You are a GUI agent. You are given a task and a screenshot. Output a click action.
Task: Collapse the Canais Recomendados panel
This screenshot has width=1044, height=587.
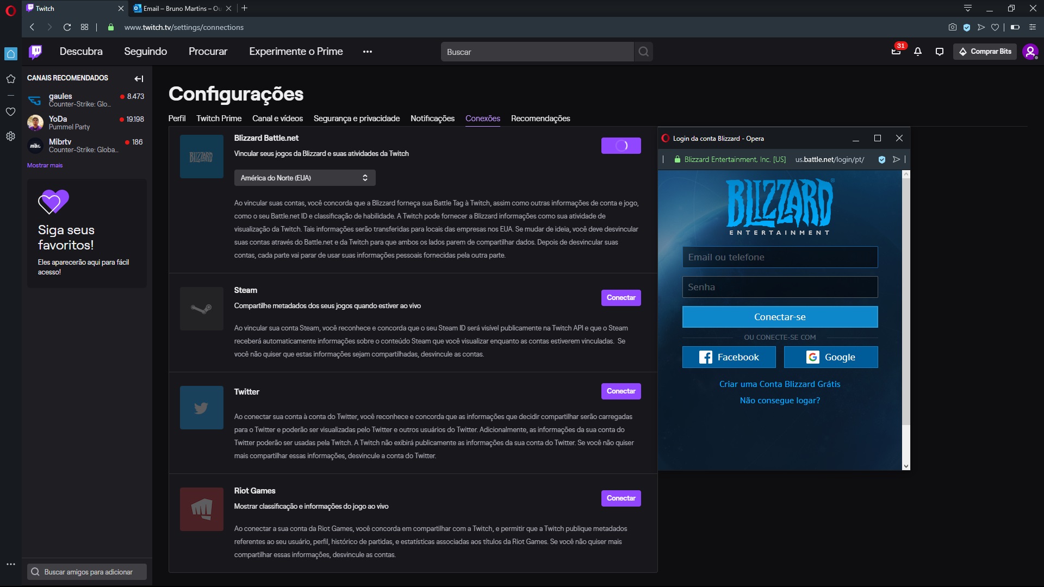[139, 78]
